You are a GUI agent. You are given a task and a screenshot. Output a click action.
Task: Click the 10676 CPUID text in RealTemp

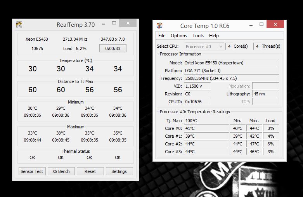[37, 48]
